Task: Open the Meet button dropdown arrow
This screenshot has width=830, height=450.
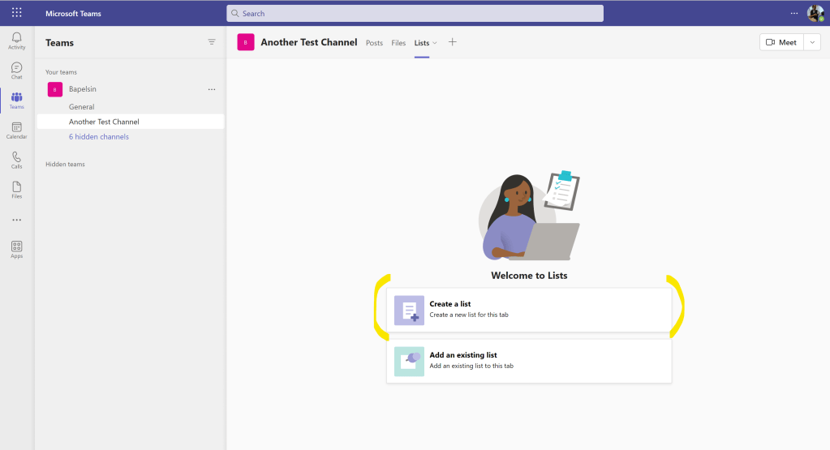Action: tap(812, 42)
